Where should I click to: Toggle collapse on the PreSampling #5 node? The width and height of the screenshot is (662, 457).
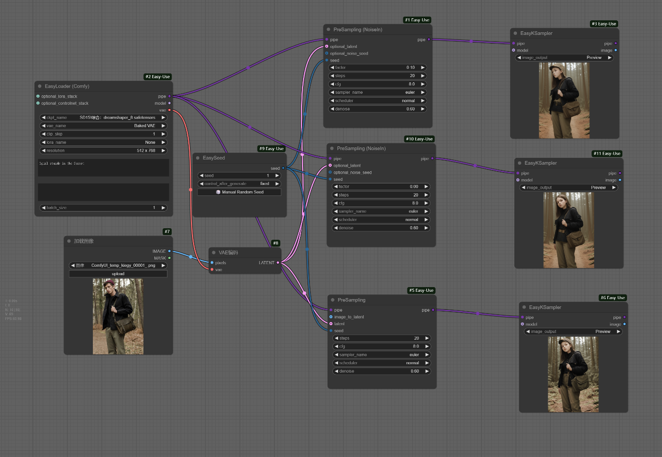[x=332, y=300]
